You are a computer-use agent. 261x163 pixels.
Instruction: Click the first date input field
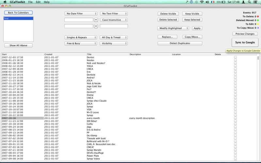pyautogui.click(x=79, y=20)
